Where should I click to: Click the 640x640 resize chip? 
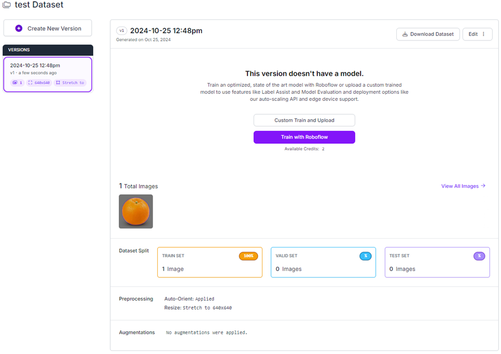(x=39, y=82)
